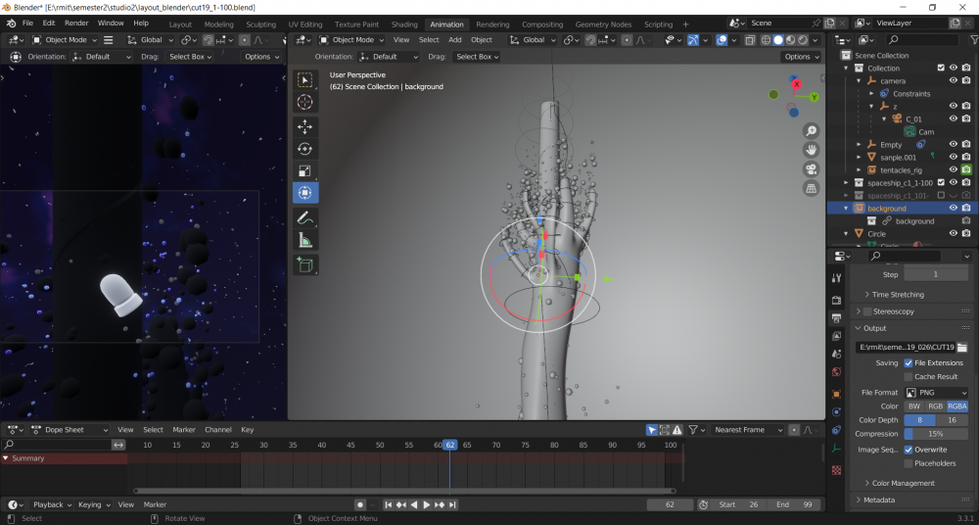This screenshot has width=979, height=525.
Task: Open the Render properties tab
Action: tap(837, 300)
